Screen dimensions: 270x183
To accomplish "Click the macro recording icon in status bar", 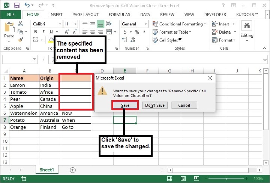I will tap(24, 179).
